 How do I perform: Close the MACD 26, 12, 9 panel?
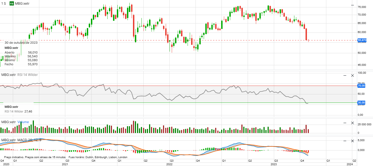pyautogui.click(x=352, y=141)
